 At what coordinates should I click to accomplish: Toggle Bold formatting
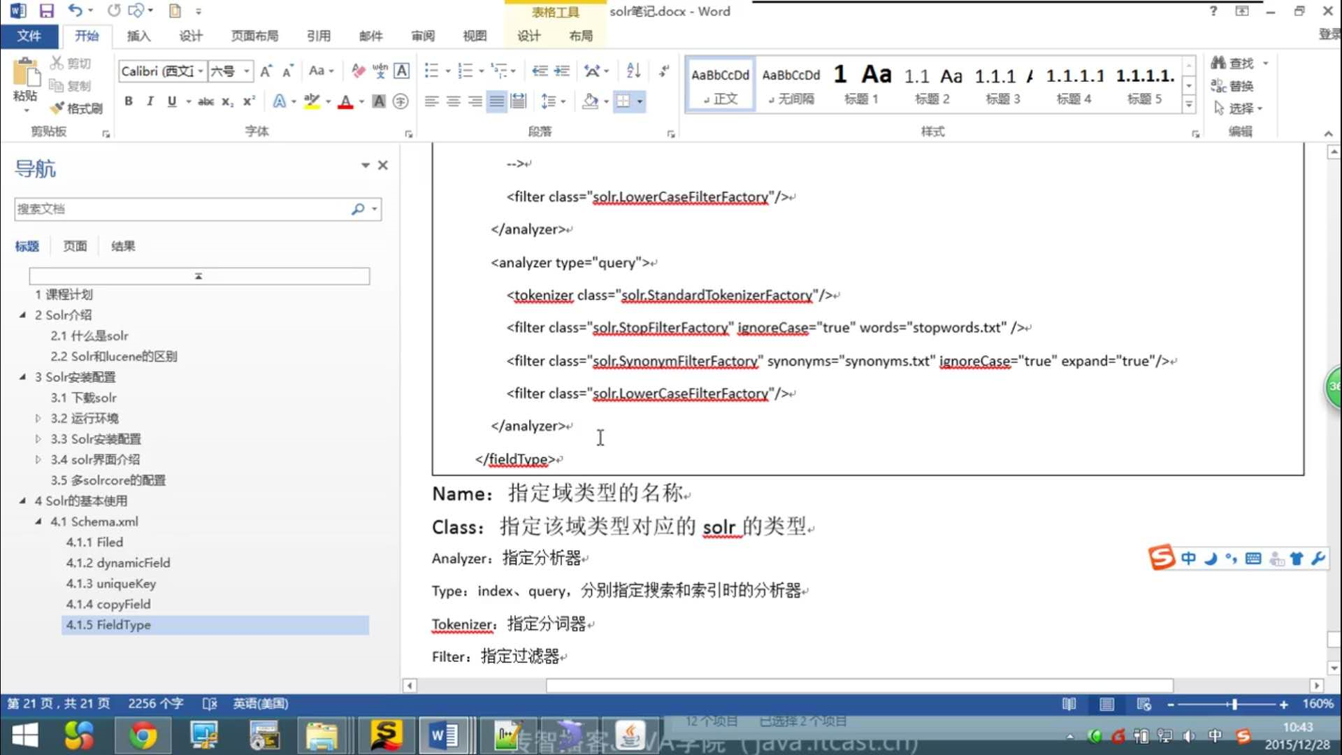(x=129, y=101)
